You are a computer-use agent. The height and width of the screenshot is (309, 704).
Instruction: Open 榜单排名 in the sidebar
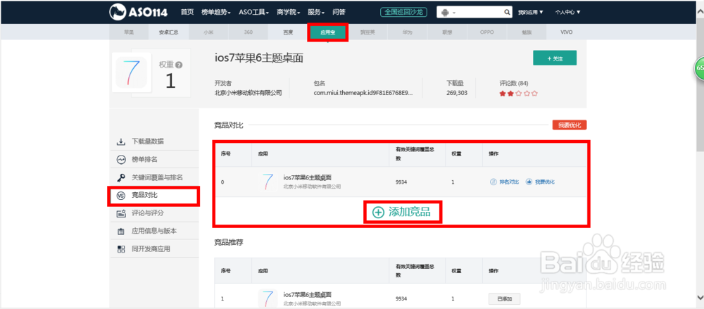(154, 160)
